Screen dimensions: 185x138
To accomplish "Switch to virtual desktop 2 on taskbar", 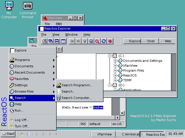I will 43,134.
